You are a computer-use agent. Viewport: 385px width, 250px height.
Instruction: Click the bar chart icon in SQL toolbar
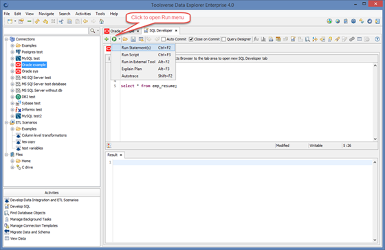263,39
